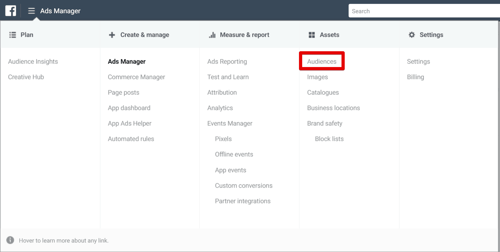
Task: Go to Billing settings
Action: [415, 77]
